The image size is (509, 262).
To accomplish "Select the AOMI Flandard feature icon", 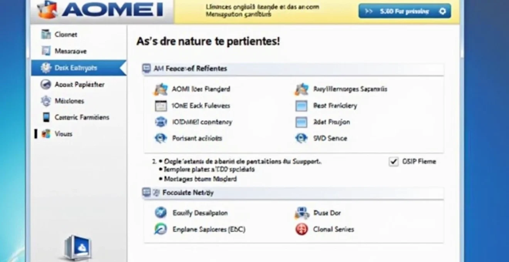I will click(x=161, y=89).
